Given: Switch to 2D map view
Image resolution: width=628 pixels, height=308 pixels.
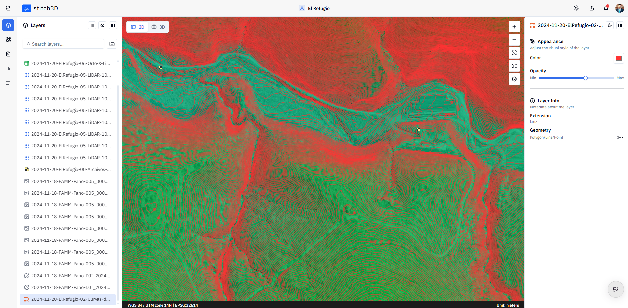Looking at the screenshot, I should click(138, 27).
